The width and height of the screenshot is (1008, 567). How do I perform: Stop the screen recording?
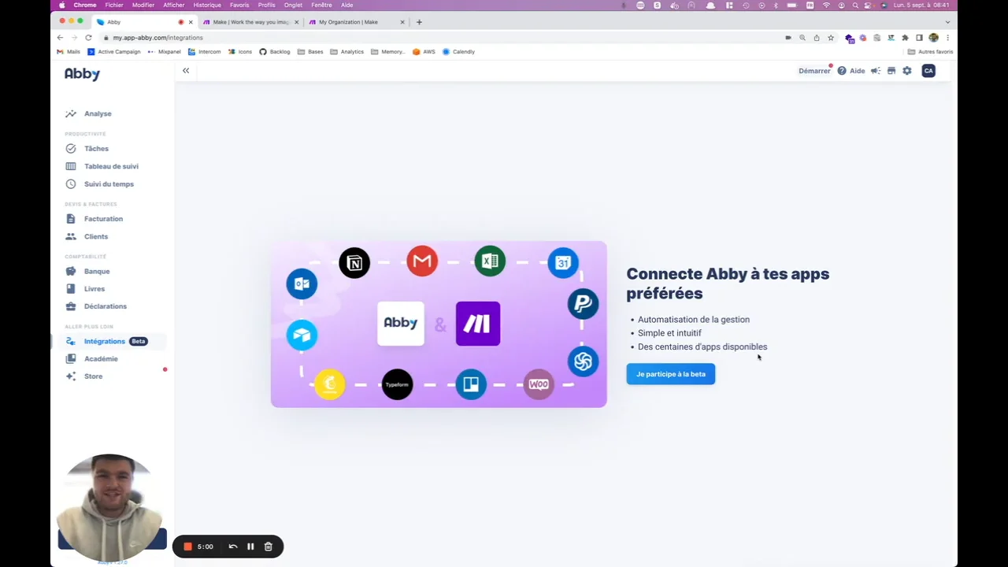click(187, 547)
